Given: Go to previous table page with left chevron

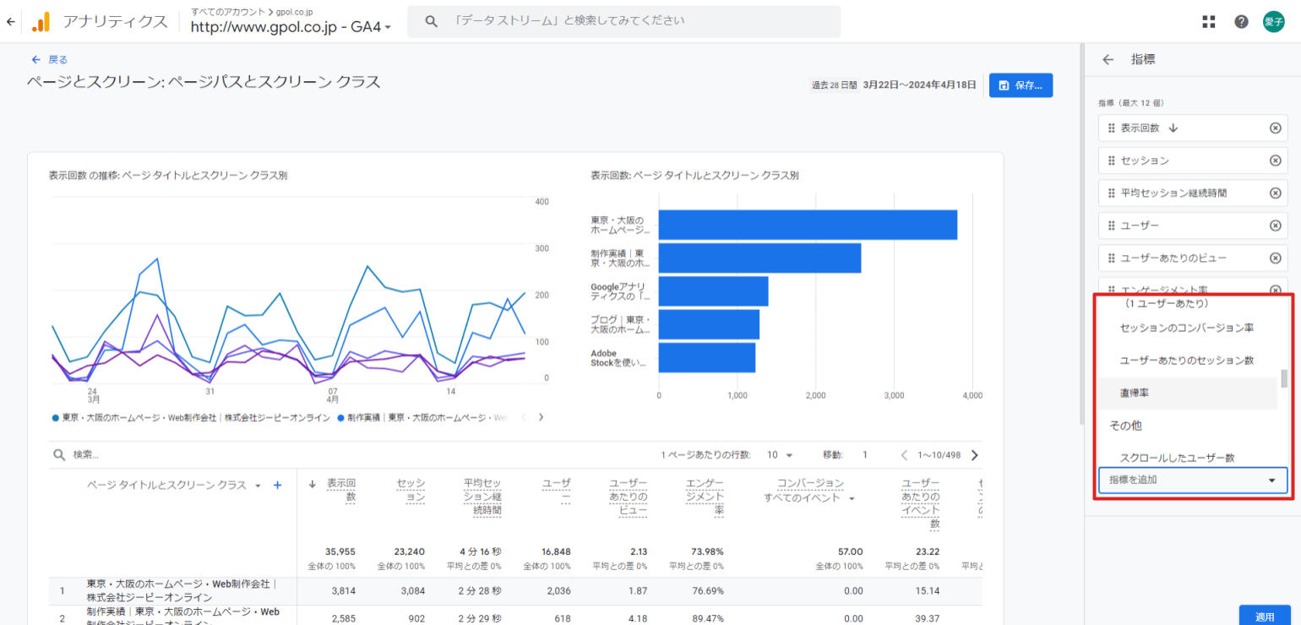Looking at the screenshot, I should pos(904,454).
